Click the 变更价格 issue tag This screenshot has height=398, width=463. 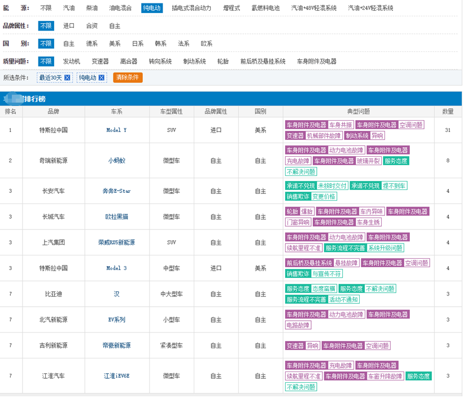324,196
